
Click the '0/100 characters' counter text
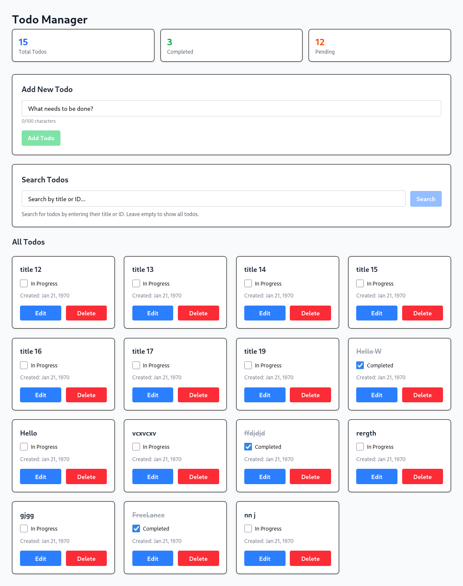click(39, 121)
